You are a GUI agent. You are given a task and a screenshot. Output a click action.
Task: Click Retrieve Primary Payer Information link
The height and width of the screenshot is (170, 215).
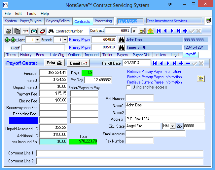(x=154, y=72)
